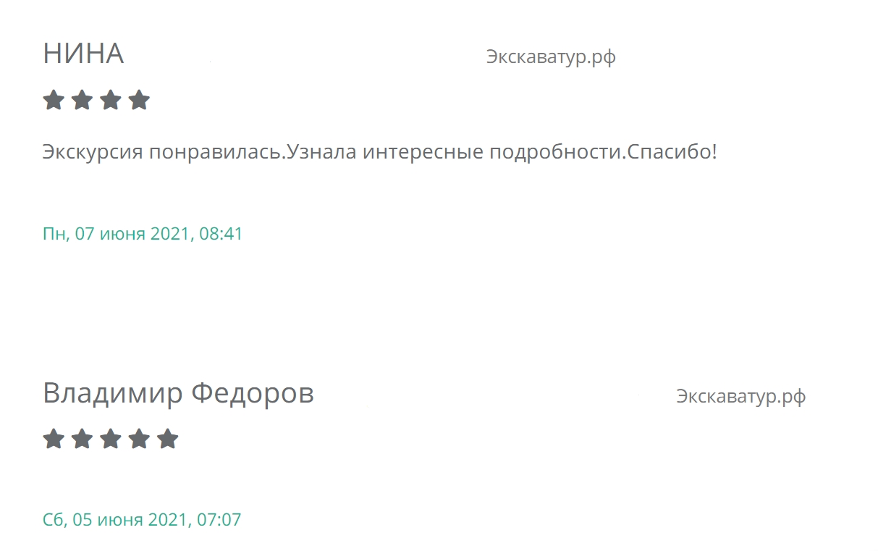The width and height of the screenshot is (878, 551).
Task: Select first star under Владимир Федоров
Action: (54, 439)
